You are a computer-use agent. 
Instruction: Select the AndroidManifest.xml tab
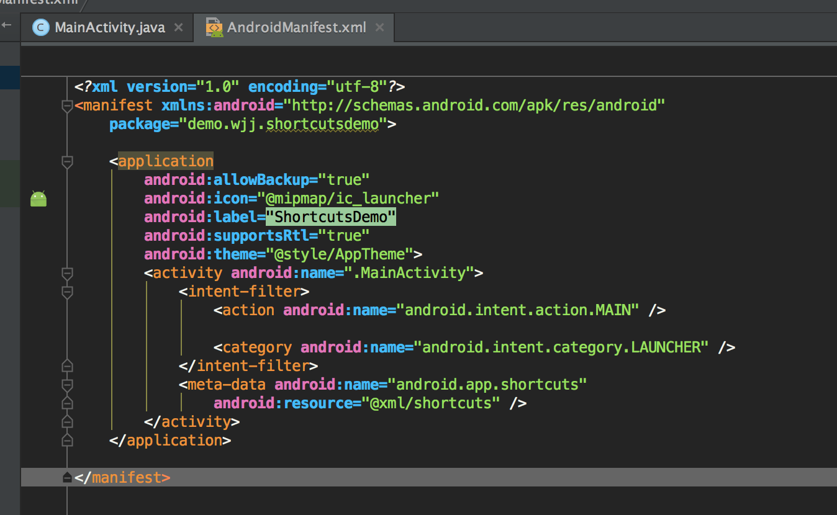coord(296,28)
